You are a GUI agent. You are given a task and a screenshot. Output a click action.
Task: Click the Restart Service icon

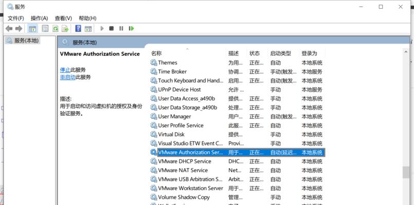pos(131,28)
